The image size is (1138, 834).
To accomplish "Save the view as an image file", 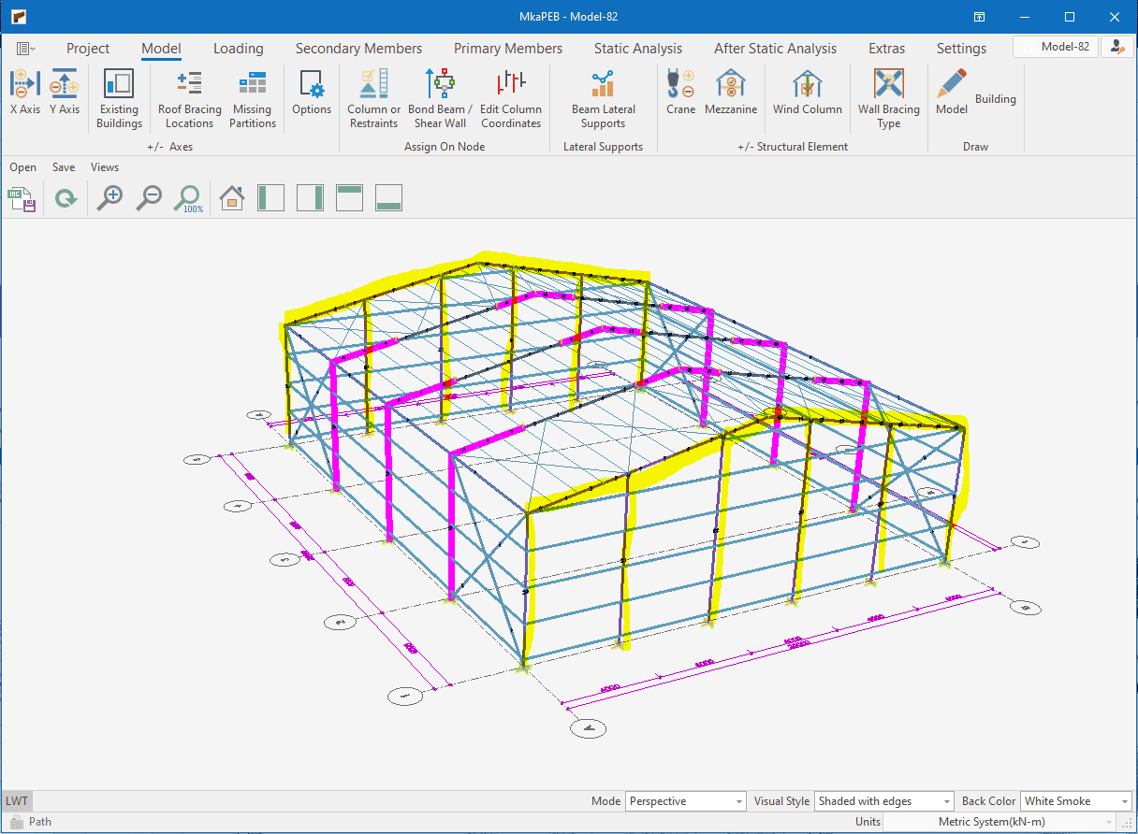I will (x=22, y=198).
